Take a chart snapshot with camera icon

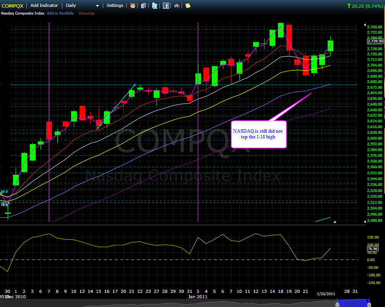tap(177, 6)
